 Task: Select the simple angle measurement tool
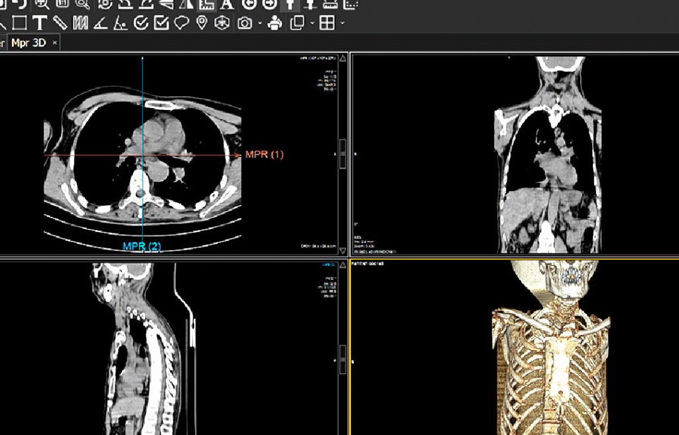point(101,23)
